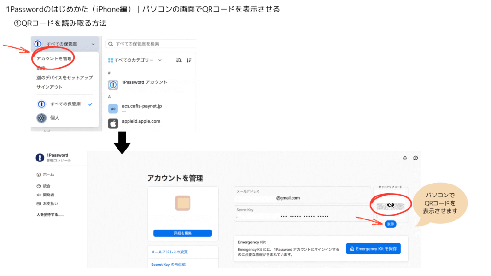
Task: Pick the checked すべての保管庫 vault entry
Action: click(65, 104)
